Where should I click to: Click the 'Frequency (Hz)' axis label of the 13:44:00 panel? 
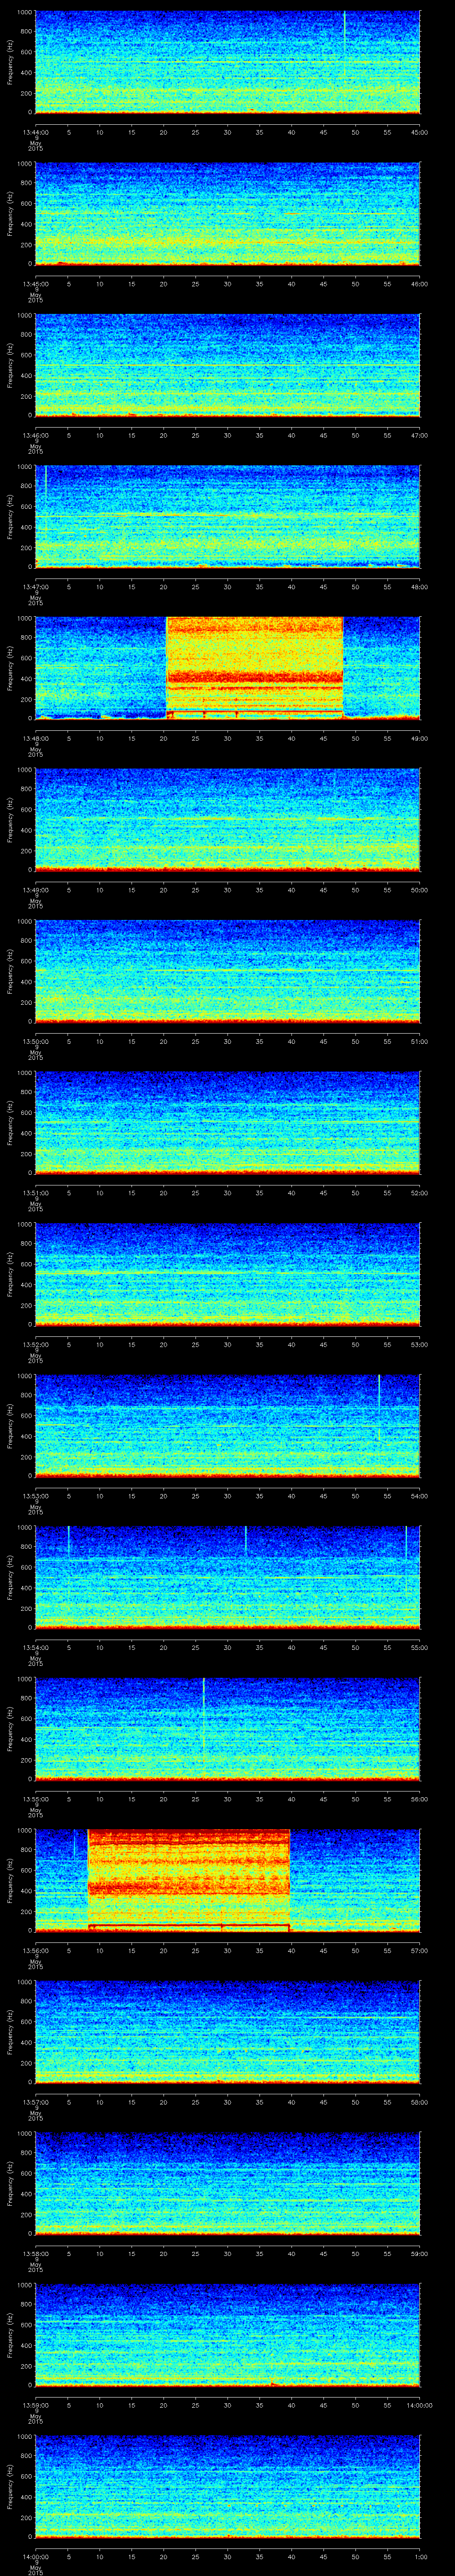pyautogui.click(x=10, y=62)
